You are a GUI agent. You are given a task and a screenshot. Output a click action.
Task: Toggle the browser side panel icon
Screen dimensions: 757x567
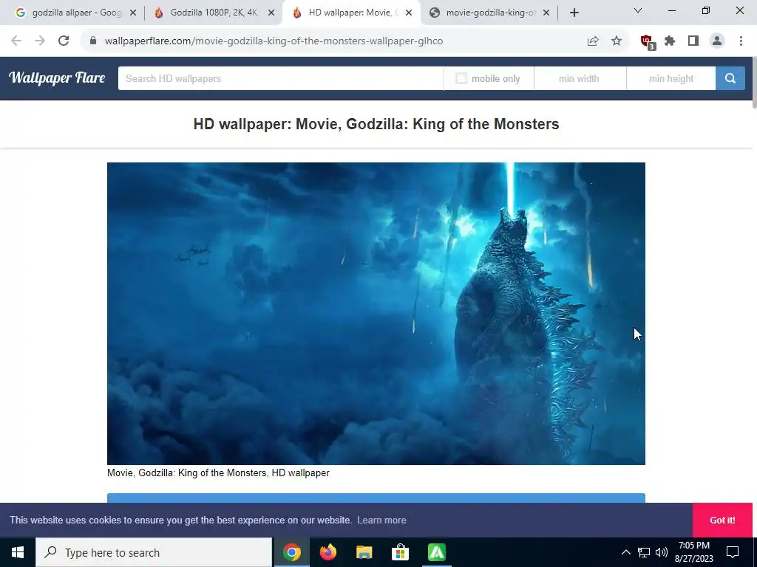(693, 41)
